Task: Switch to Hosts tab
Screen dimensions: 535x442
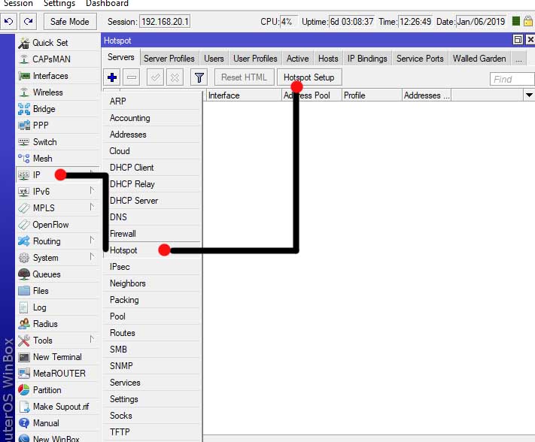Action: tap(328, 59)
